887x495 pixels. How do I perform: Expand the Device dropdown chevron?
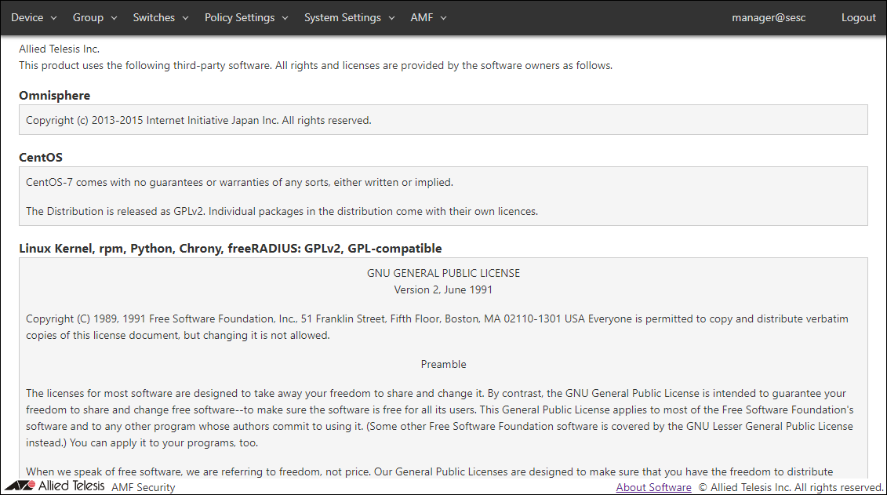(x=54, y=18)
